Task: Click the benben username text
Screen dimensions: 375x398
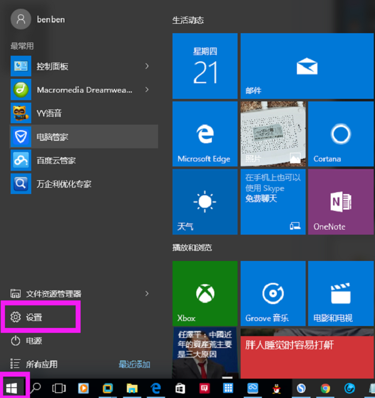Action: pos(51,19)
